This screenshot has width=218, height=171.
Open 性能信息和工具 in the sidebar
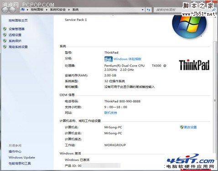click(x=20, y=163)
